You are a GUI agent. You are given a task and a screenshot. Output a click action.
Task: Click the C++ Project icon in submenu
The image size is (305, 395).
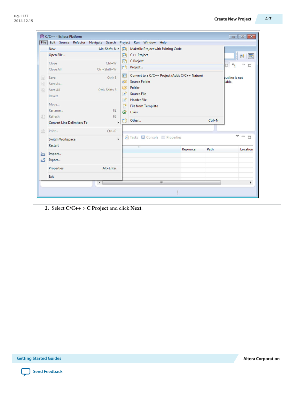(x=125, y=55)
